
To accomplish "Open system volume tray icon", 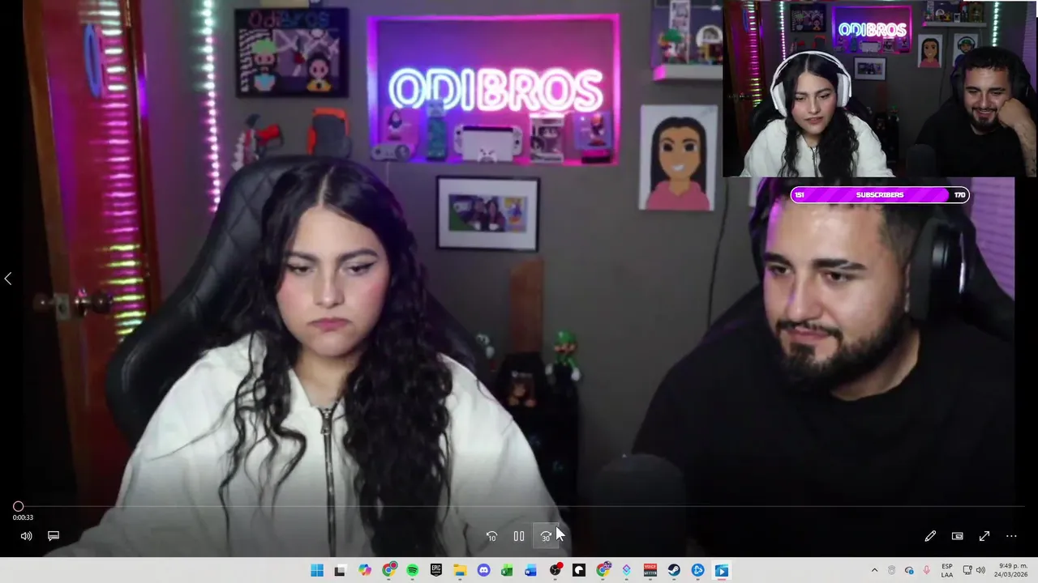I will pyautogui.click(x=980, y=571).
